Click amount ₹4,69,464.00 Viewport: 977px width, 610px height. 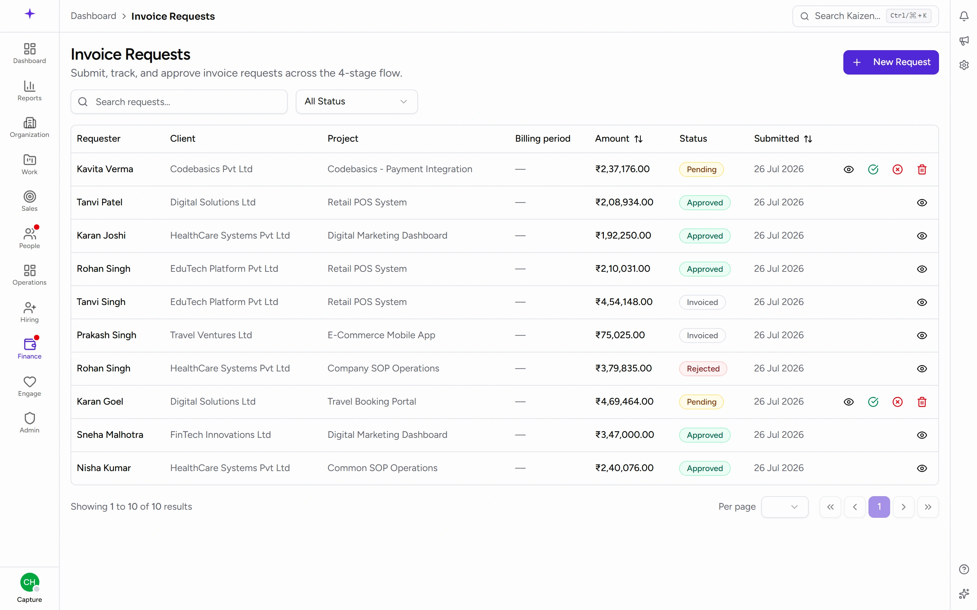coord(624,402)
